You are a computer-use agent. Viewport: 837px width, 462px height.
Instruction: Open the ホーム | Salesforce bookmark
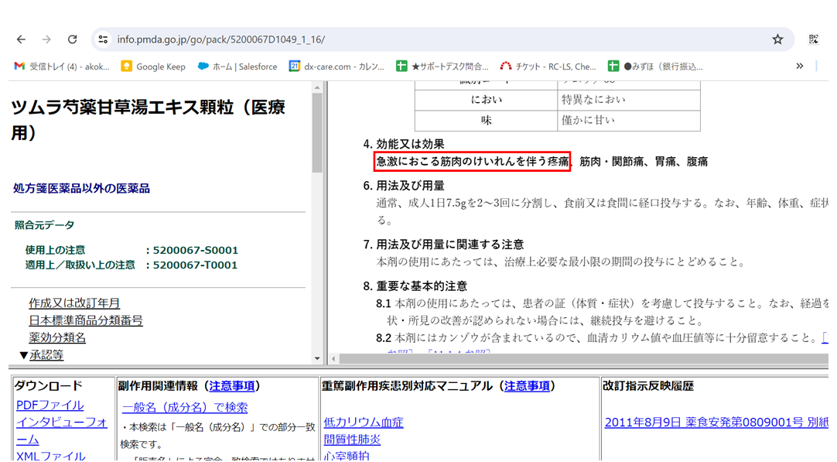237,67
